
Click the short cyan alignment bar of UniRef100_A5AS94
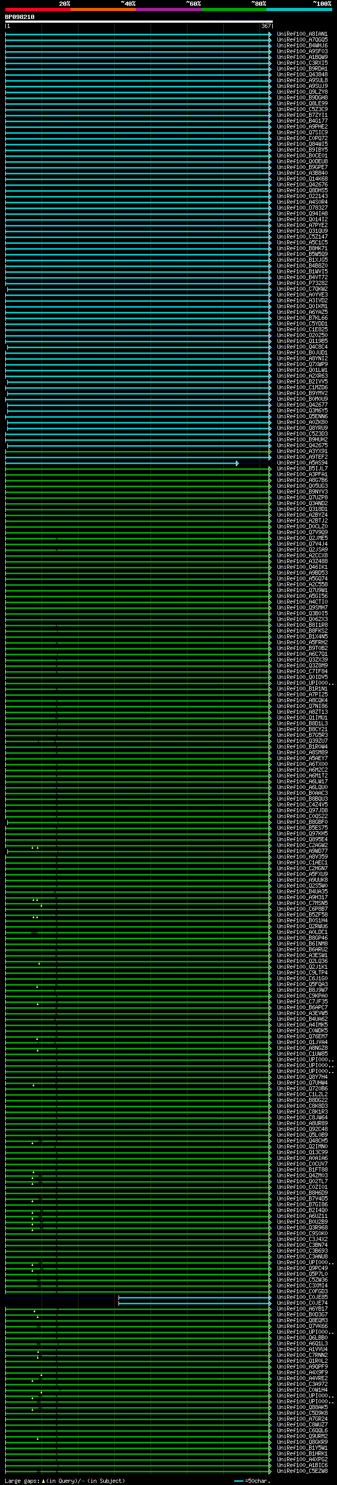coord(122,463)
